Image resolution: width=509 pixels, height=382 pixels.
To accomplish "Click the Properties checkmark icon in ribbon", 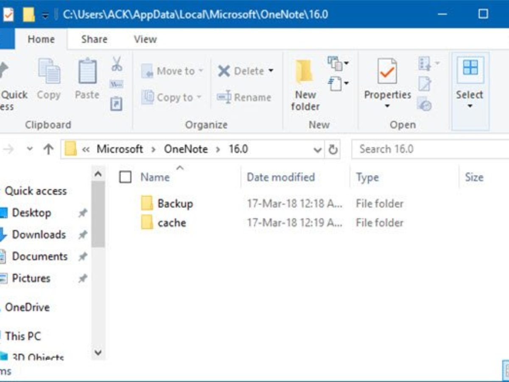I will tap(387, 70).
